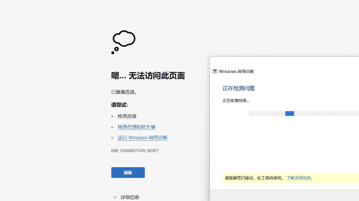The height and width of the screenshot is (201, 359).
Task: Click the 刷新 button to reload
Action: click(128, 172)
